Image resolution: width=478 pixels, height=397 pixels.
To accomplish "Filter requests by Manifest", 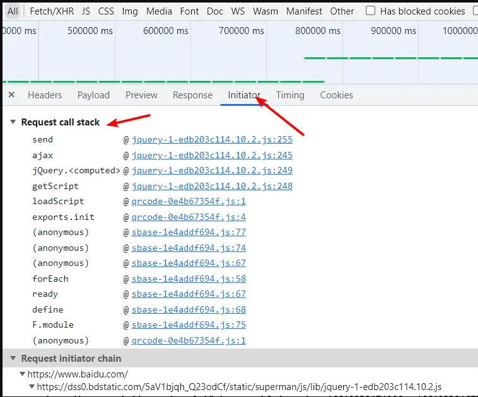I will click(x=304, y=11).
